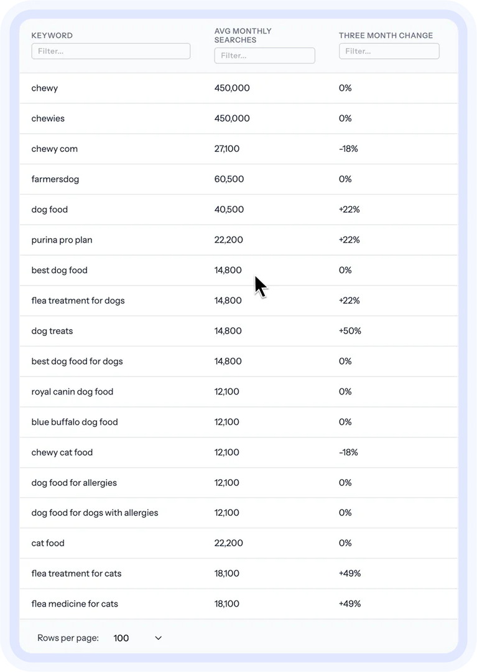Click the AVG MONTHLY SEARCHES filter field
This screenshot has width=477, height=672.
click(264, 55)
